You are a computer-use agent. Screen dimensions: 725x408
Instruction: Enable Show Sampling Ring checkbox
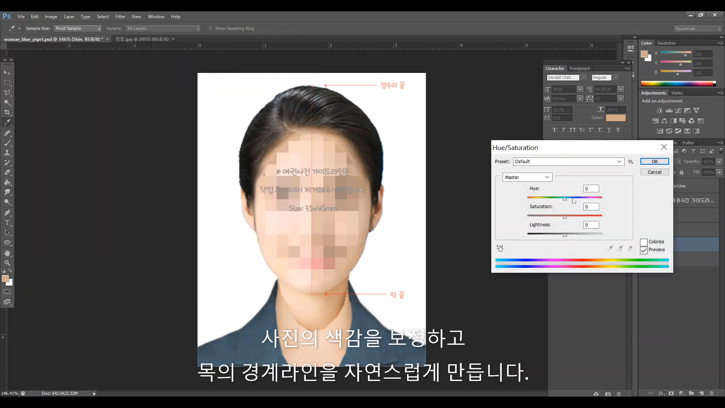(x=211, y=28)
